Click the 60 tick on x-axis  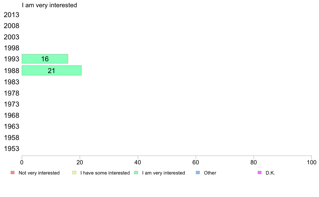(196, 162)
